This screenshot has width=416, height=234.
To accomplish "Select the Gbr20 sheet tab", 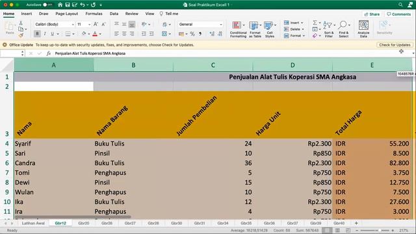I will point(84,223).
